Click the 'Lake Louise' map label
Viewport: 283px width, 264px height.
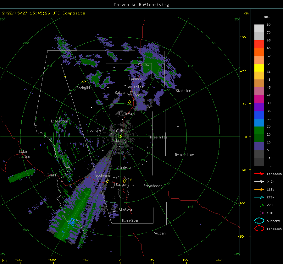[x=24, y=154]
